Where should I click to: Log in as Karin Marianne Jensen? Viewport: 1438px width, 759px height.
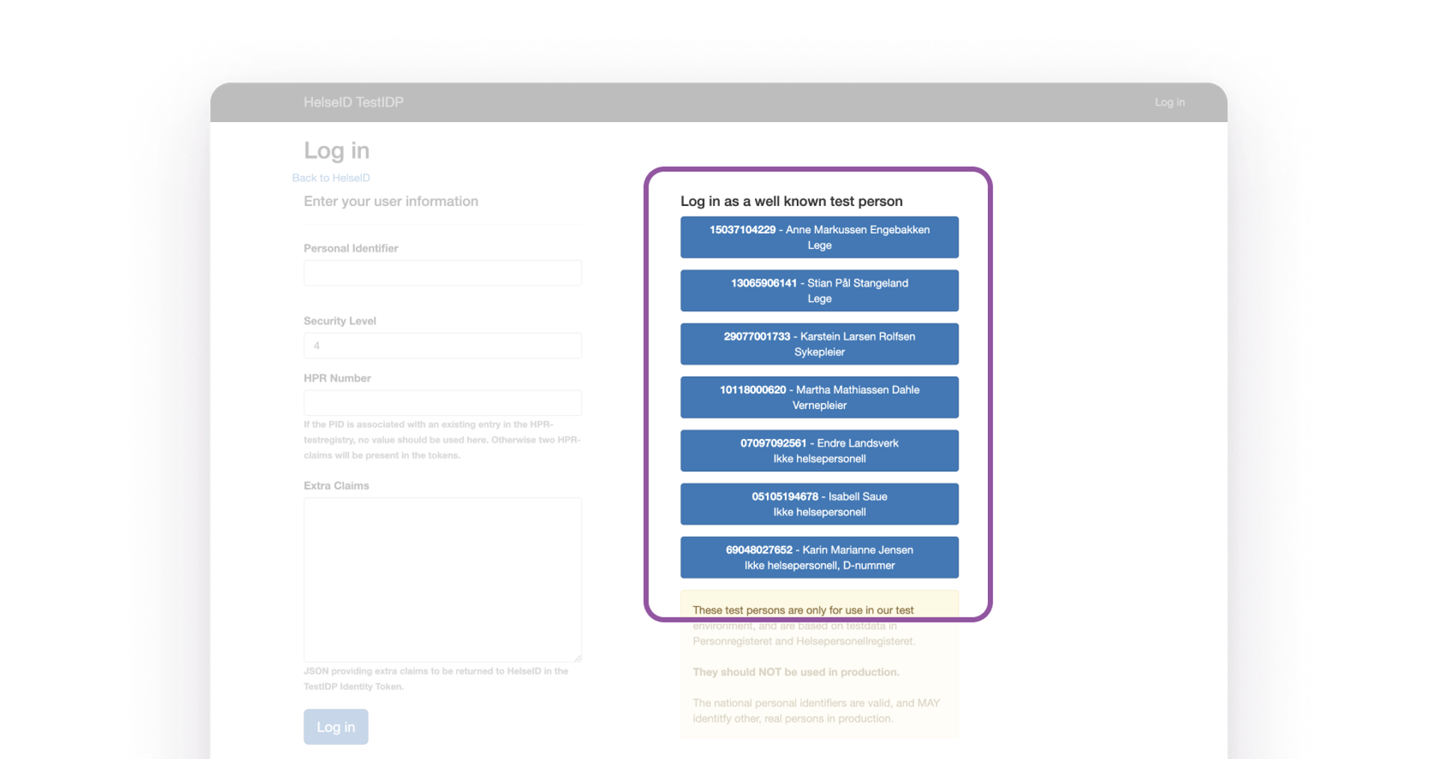[819, 557]
